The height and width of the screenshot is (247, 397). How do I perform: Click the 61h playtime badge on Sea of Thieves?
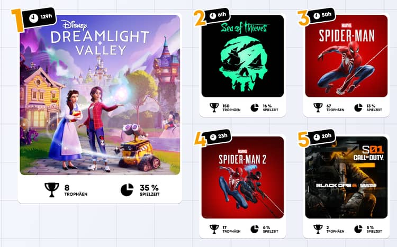tap(218, 15)
